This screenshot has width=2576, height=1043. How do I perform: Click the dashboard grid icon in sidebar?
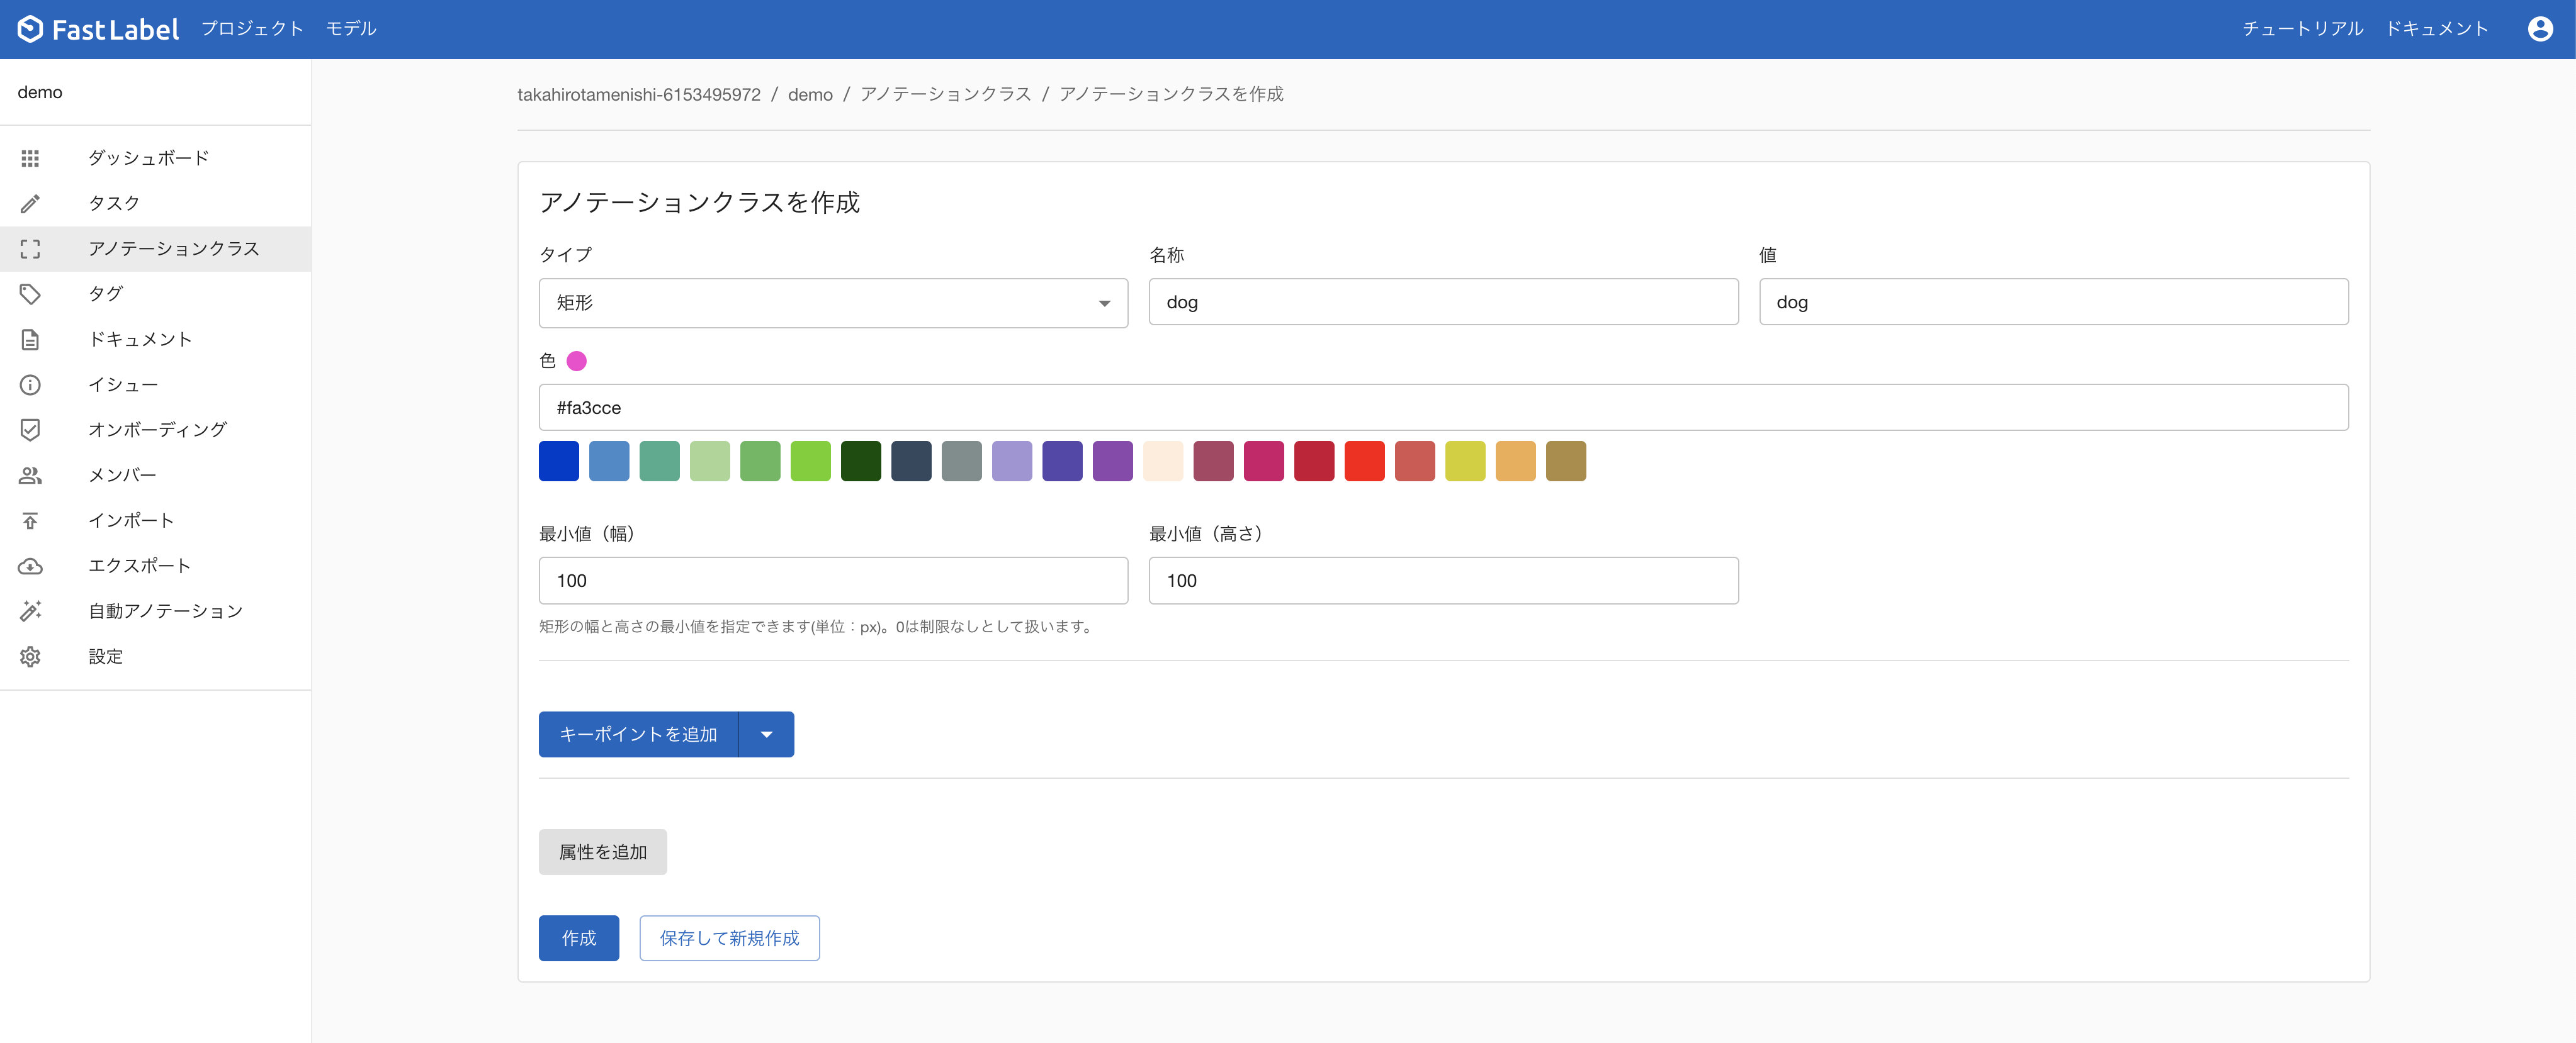coord(30,158)
